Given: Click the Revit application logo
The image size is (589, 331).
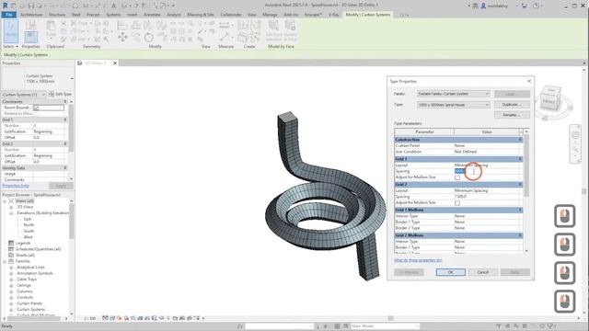Looking at the screenshot, I should click(x=6, y=6).
